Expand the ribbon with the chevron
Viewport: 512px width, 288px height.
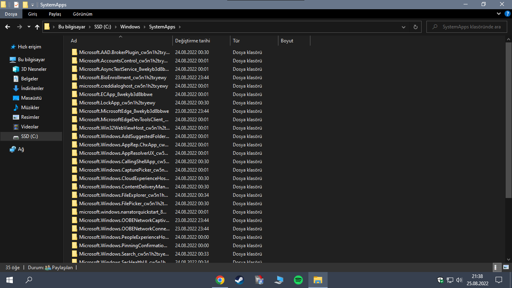click(498, 14)
